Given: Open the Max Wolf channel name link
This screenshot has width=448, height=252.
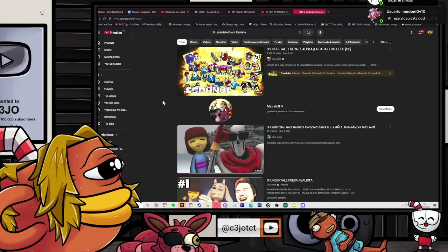Looking at the screenshot, I should tap(273, 106).
